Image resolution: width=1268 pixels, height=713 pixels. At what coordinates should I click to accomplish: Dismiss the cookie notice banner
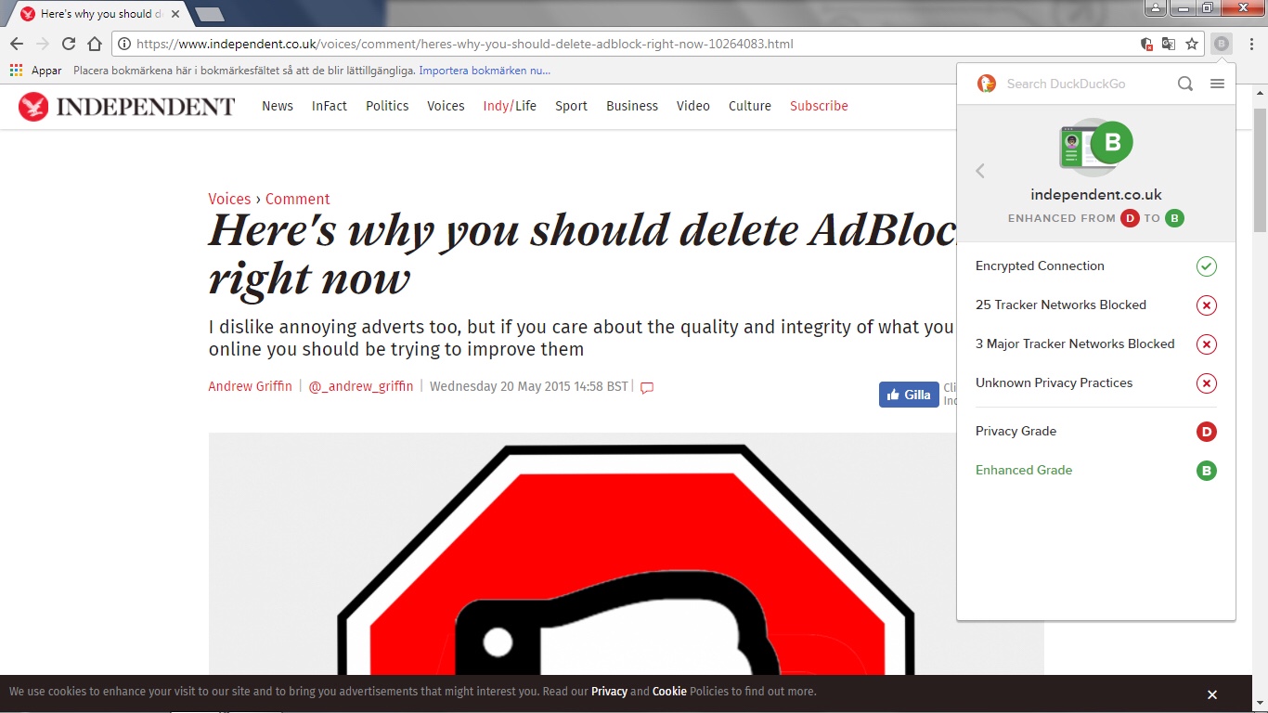1211,694
